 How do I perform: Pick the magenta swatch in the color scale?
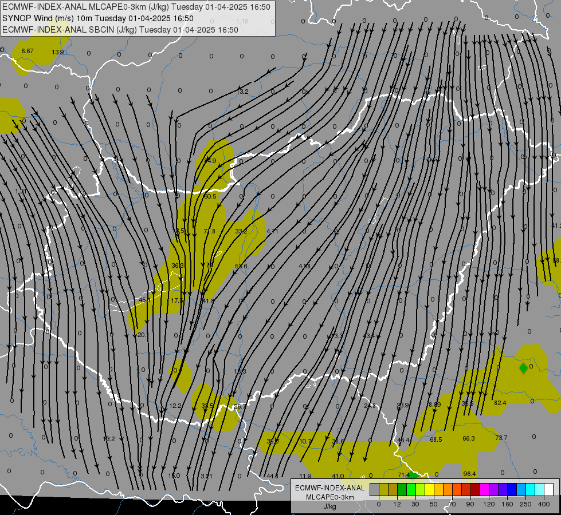tap(484, 490)
